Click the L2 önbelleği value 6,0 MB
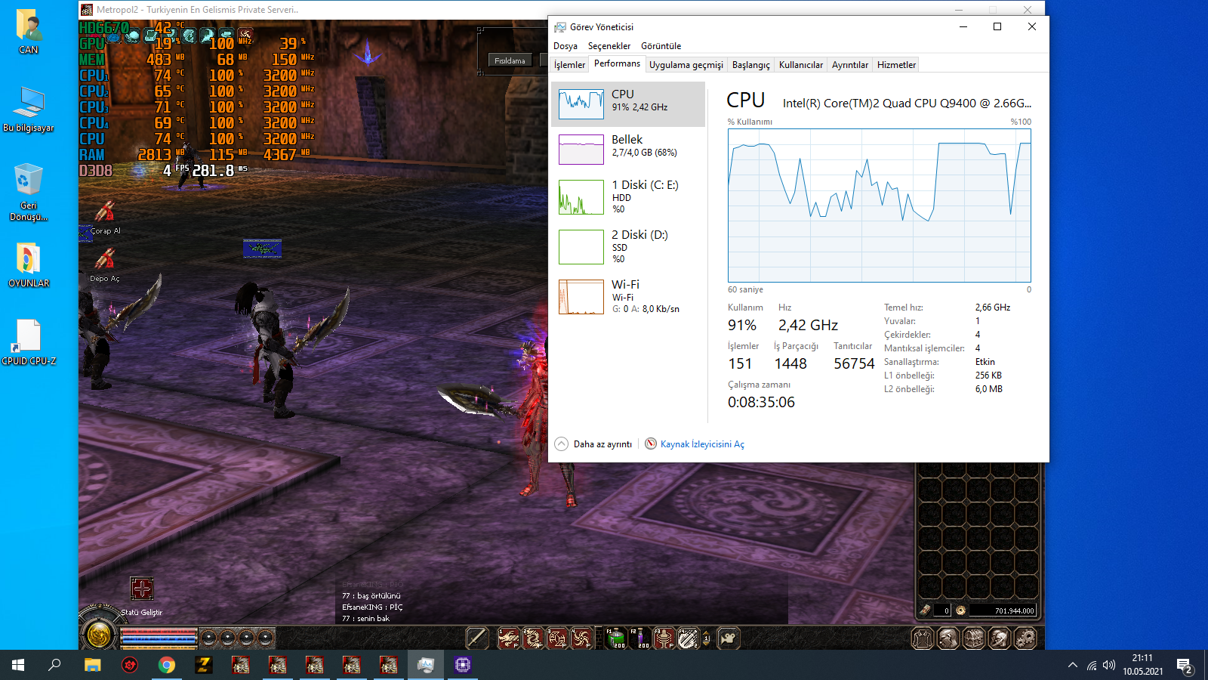 (989, 389)
